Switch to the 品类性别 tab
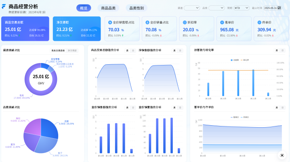 click(x=136, y=8)
